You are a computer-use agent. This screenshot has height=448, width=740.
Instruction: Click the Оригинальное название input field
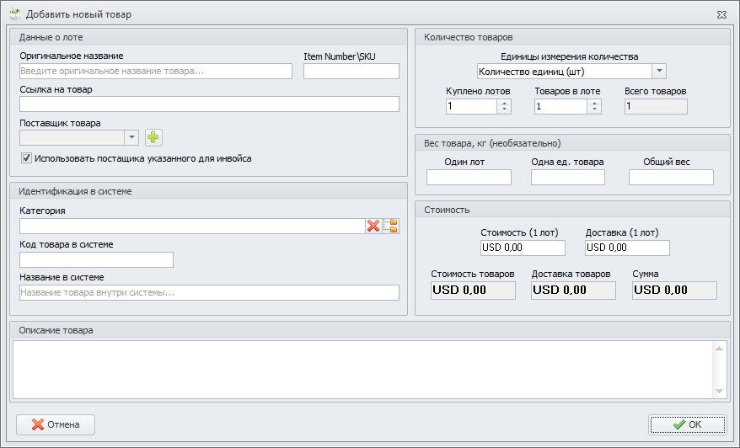point(156,72)
